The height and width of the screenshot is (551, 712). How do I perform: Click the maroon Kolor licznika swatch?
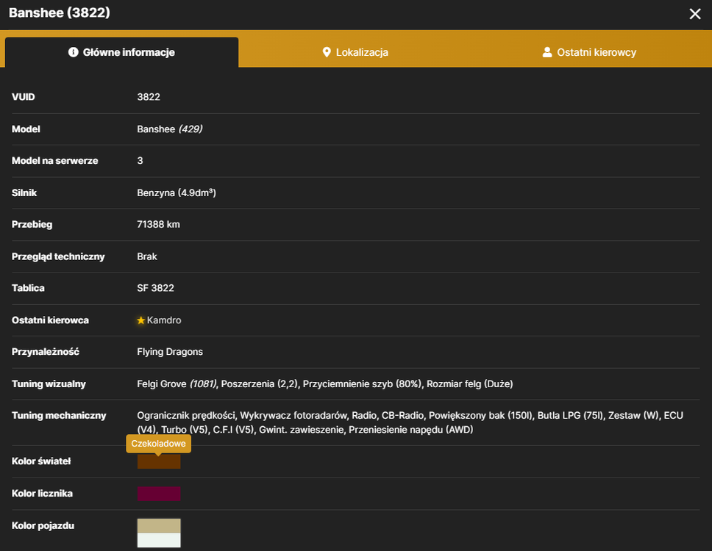[x=159, y=494]
